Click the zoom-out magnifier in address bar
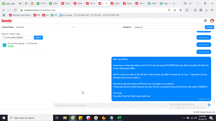Viewport: 216px width, 121px height. tap(169, 10)
